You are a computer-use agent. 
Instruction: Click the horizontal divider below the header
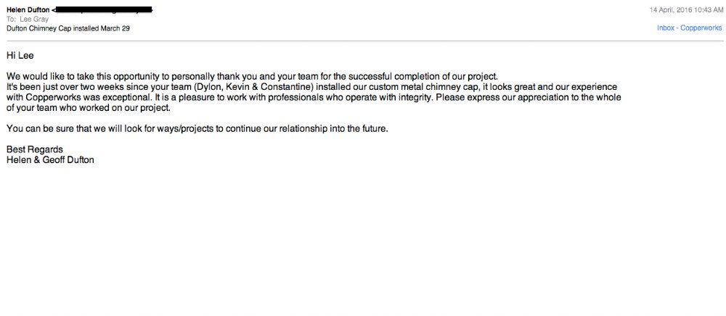pyautogui.click(x=363, y=41)
